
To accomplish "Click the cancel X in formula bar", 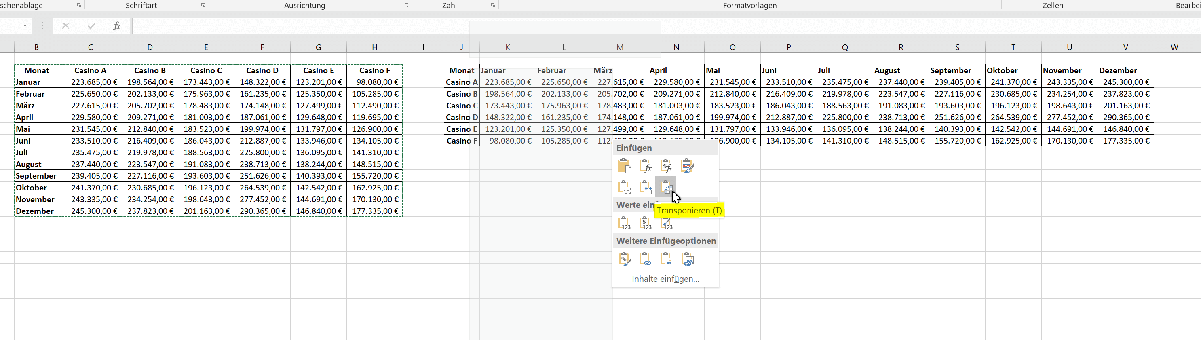I will click(66, 26).
